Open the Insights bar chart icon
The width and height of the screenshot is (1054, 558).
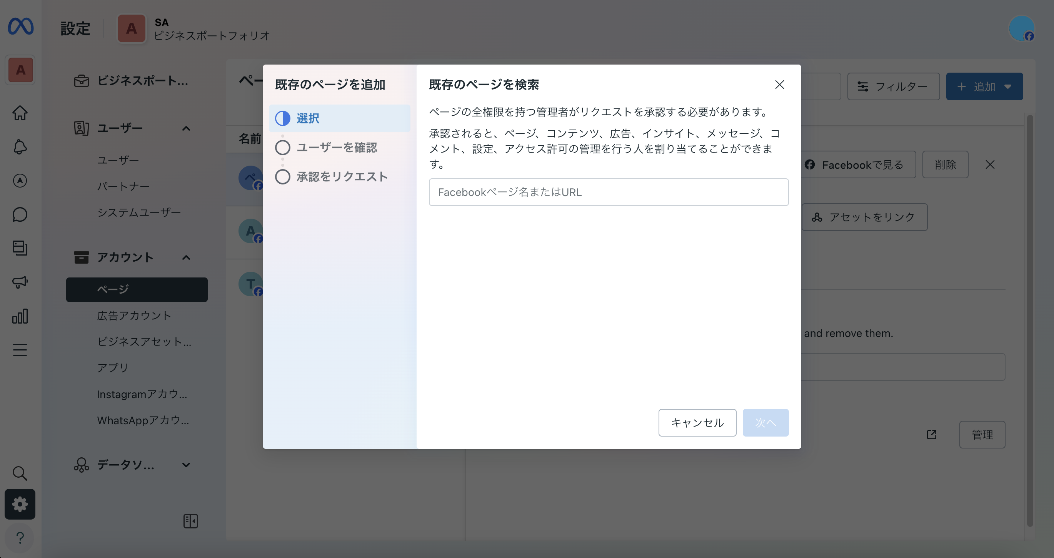(20, 316)
